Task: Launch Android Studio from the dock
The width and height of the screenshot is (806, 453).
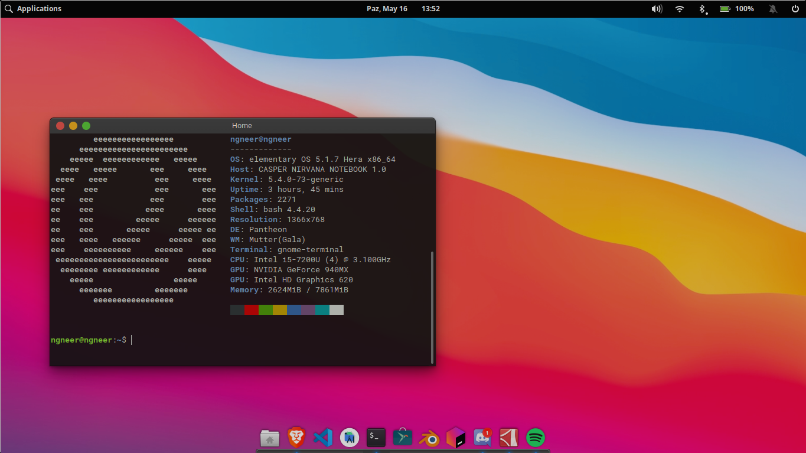Action: point(350,438)
